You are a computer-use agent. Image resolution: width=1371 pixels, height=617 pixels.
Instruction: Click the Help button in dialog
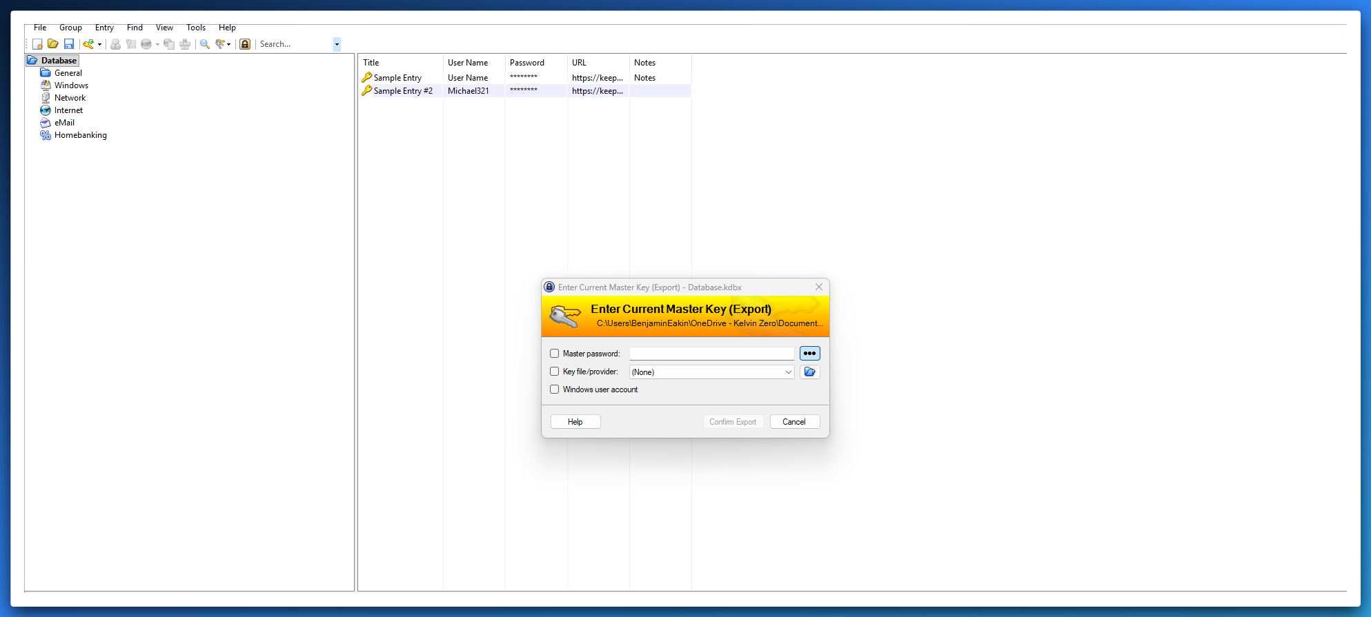[x=575, y=422]
